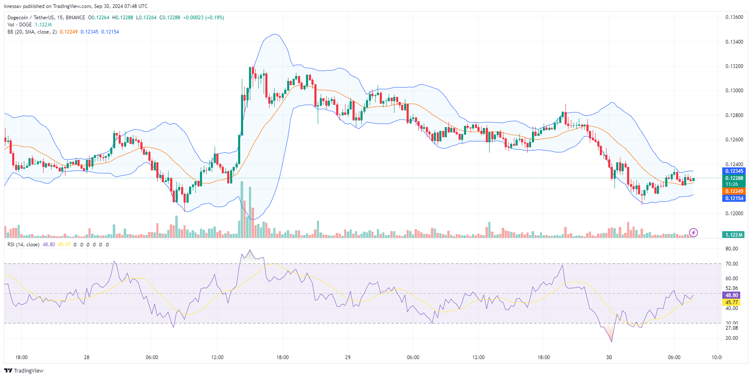Click the 80.00 RSI axis label

tap(732, 249)
